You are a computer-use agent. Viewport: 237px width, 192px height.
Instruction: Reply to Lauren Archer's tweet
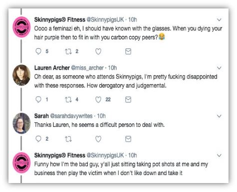point(38,99)
